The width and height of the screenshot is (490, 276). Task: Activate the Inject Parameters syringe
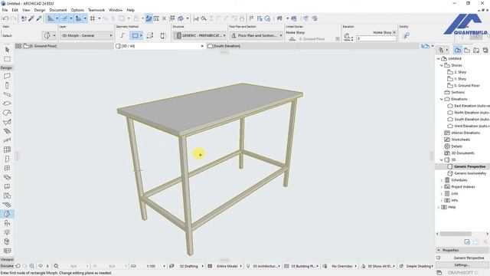39,18
